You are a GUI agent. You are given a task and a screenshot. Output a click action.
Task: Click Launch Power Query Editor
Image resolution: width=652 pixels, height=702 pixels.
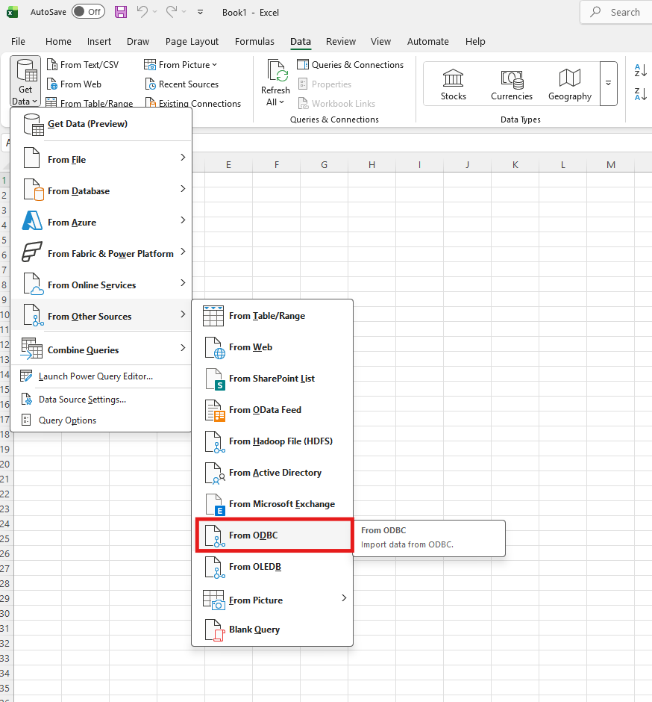(95, 376)
